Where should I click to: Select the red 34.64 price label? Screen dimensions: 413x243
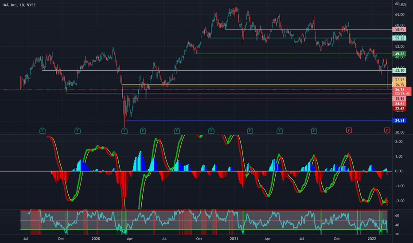pyautogui.click(x=399, y=104)
